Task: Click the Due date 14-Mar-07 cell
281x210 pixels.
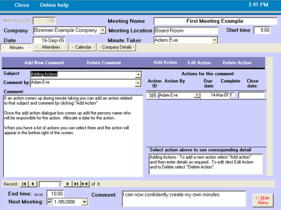Action: [x=215, y=95]
